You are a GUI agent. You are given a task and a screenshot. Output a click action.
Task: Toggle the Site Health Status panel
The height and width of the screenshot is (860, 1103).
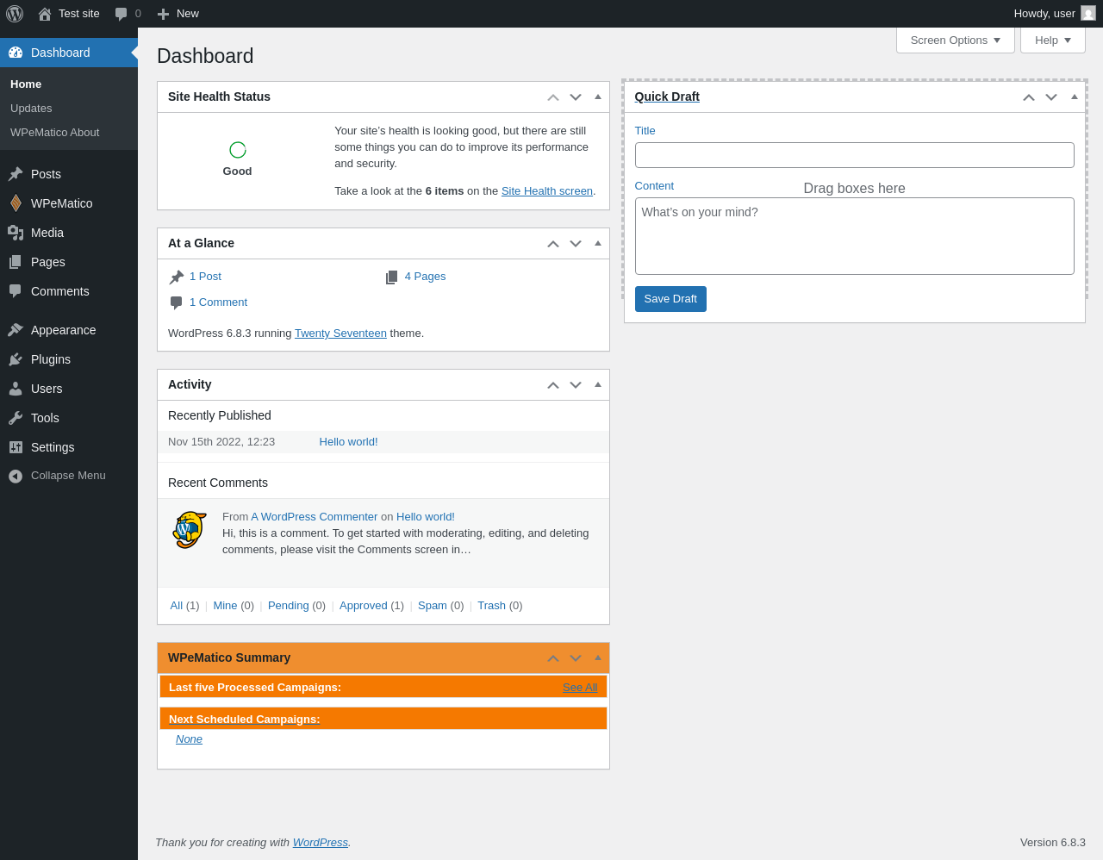598,97
